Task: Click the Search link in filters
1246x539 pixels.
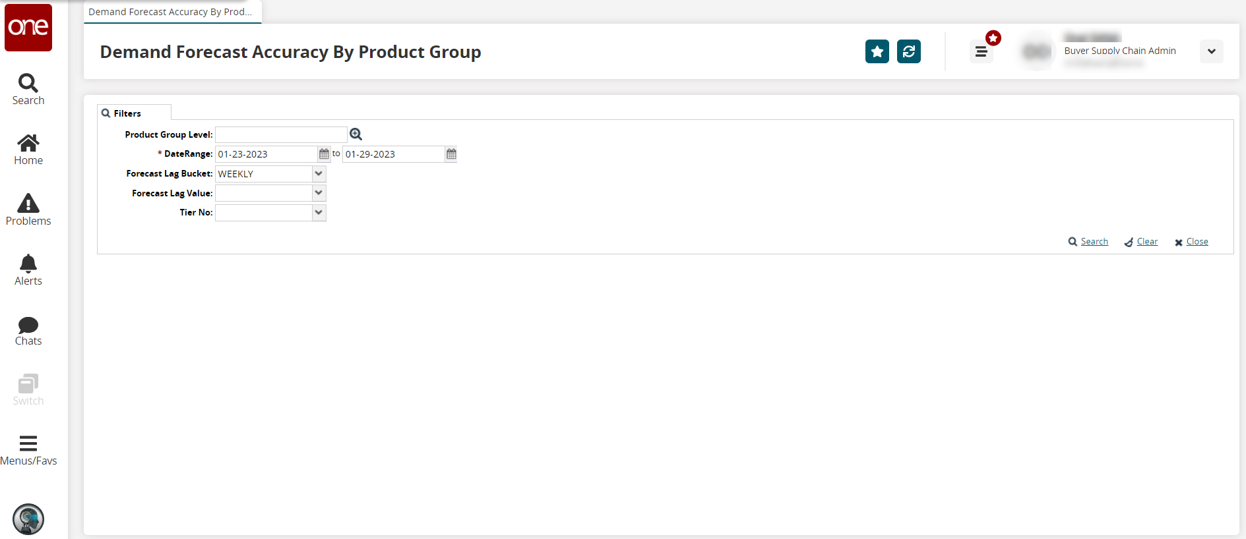Action: pyautogui.click(x=1094, y=242)
